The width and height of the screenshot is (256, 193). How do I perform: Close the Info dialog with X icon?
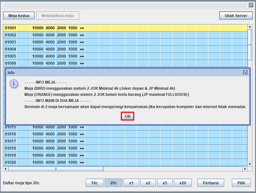pyautogui.click(x=245, y=72)
